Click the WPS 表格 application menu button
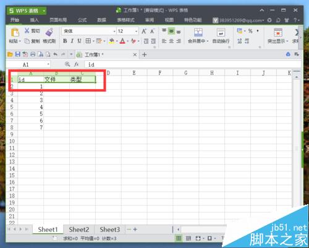 [x=27, y=11]
